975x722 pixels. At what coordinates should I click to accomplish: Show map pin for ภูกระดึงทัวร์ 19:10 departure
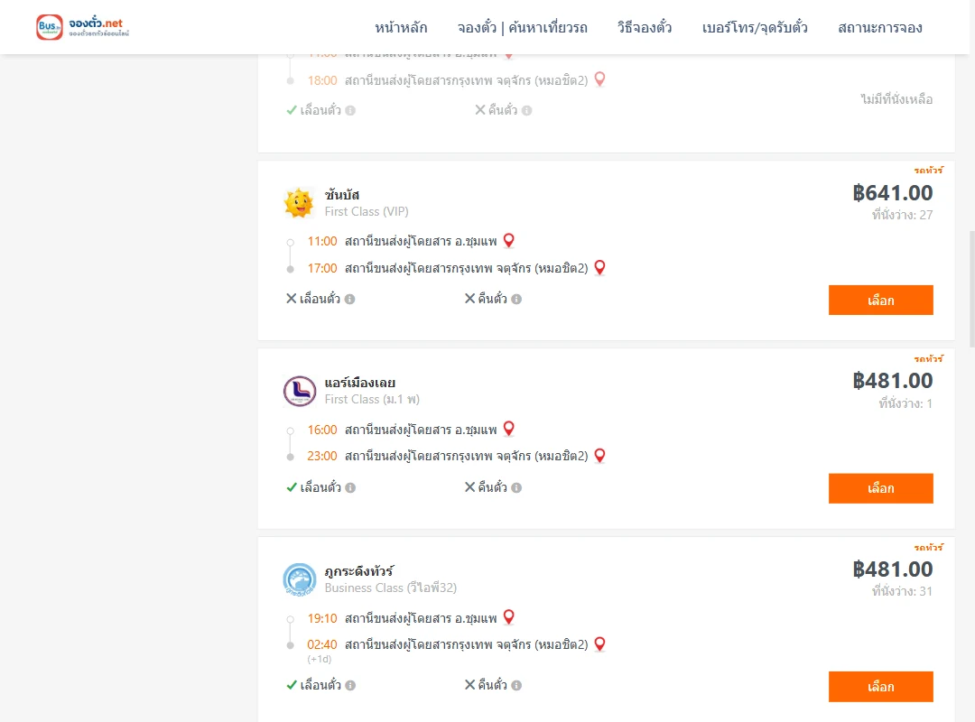point(508,617)
